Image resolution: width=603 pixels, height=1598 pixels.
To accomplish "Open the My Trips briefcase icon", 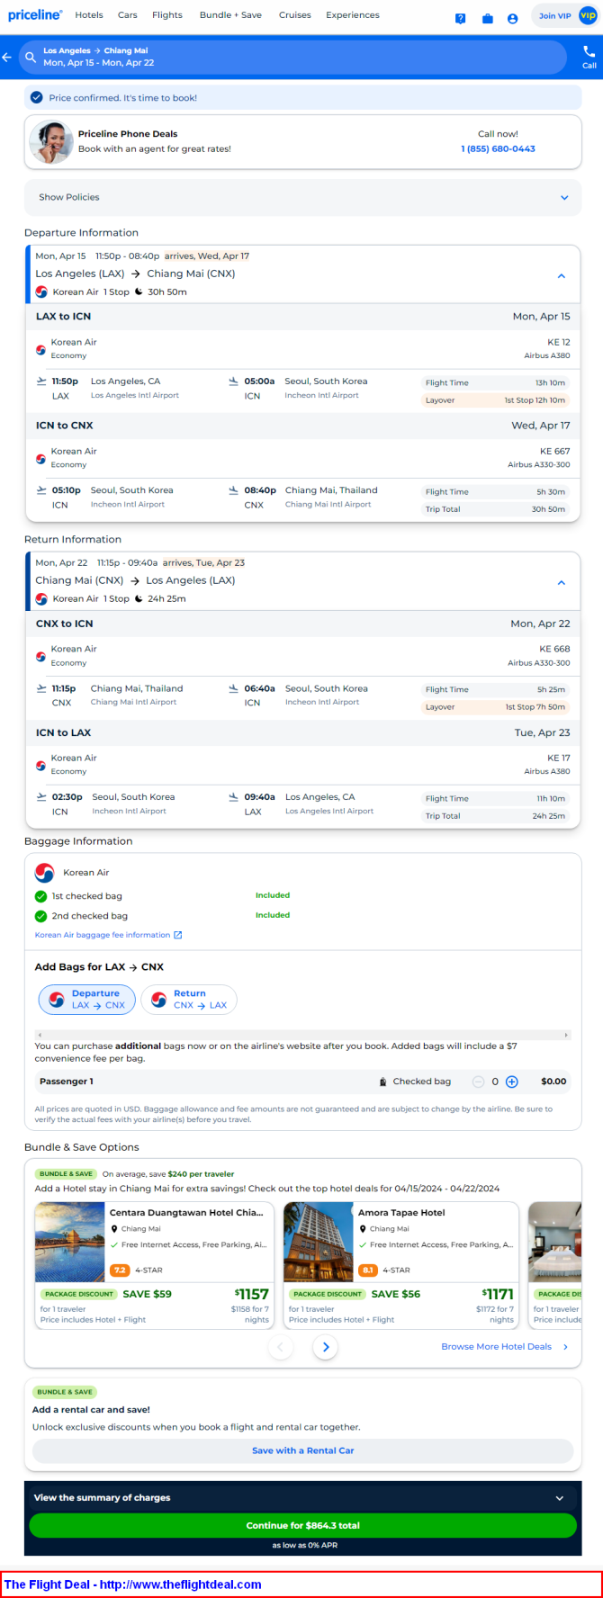I will coord(487,18).
